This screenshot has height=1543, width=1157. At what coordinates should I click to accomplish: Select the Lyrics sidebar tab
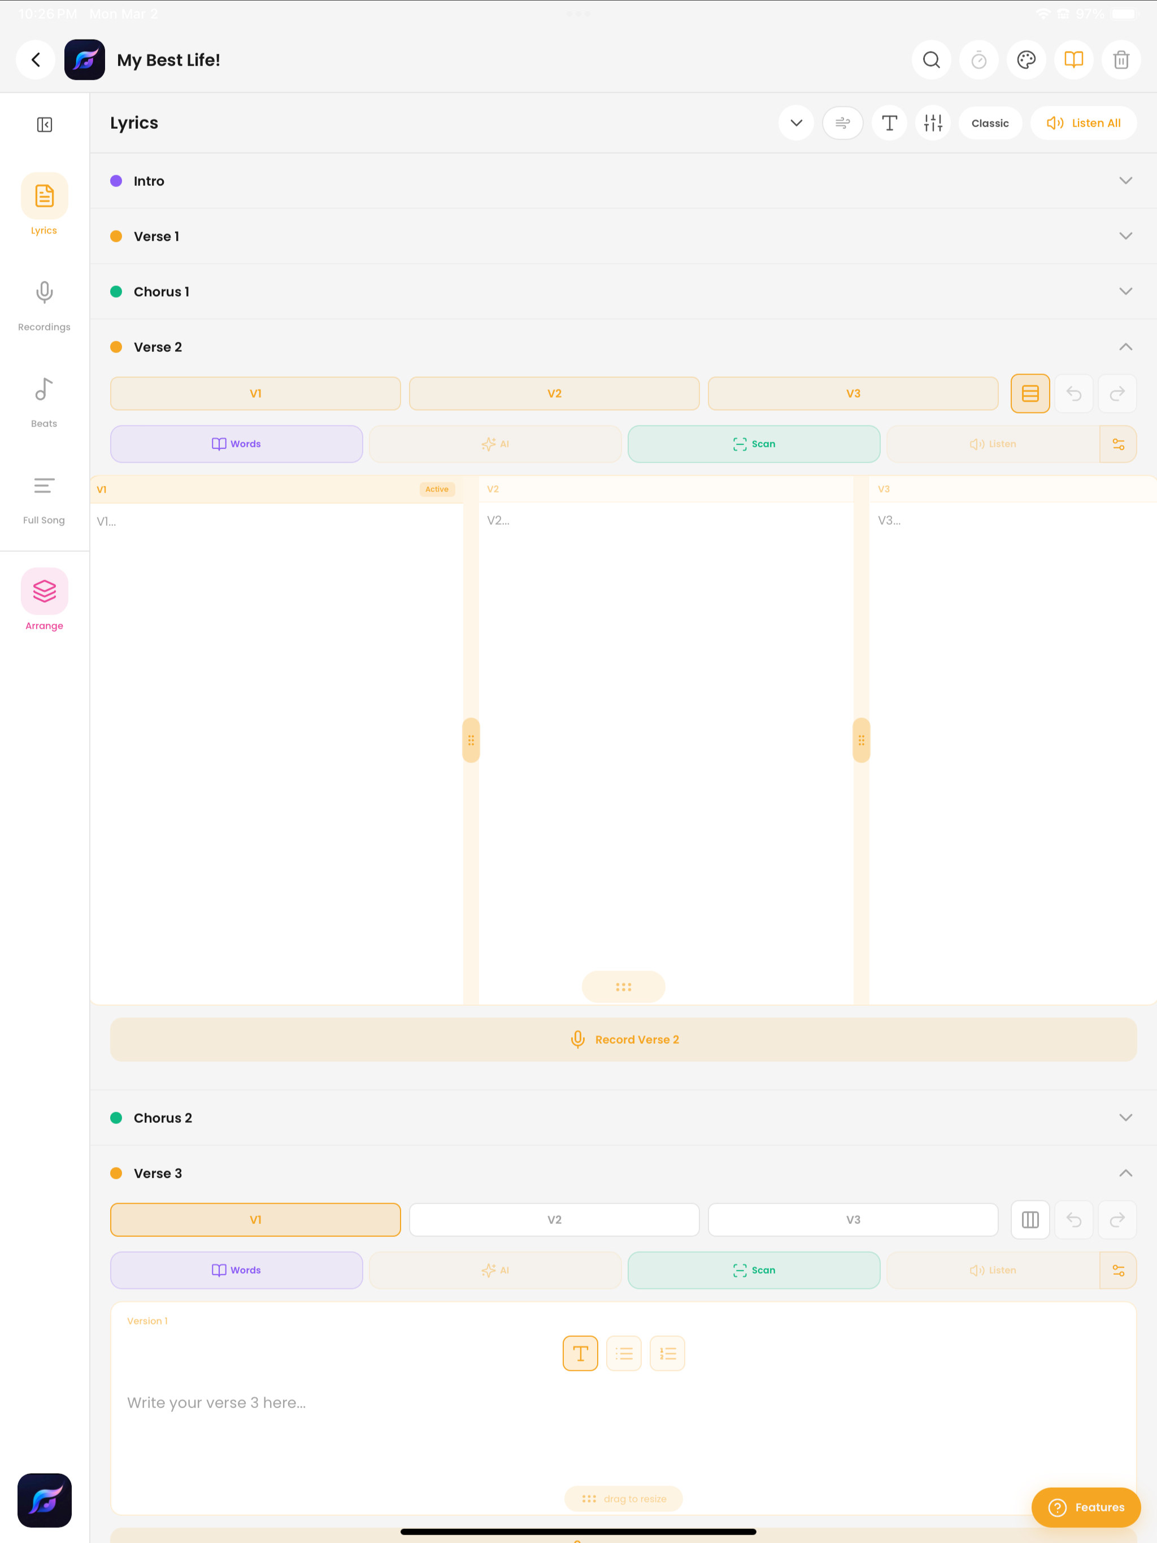tap(44, 204)
